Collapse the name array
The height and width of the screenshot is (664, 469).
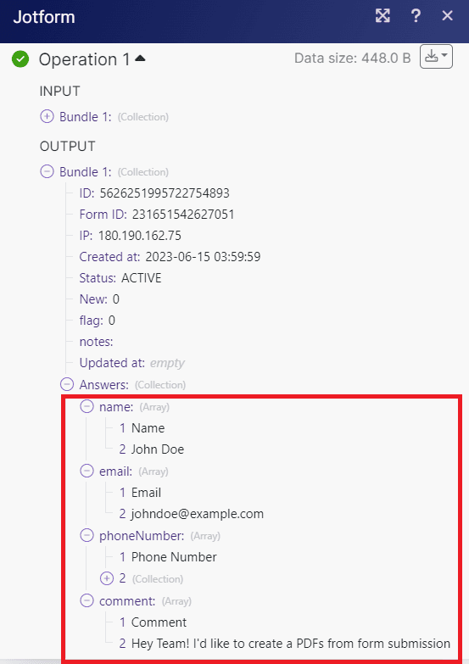point(87,406)
